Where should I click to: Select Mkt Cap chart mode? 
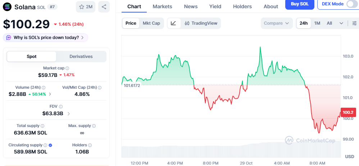[151, 23]
